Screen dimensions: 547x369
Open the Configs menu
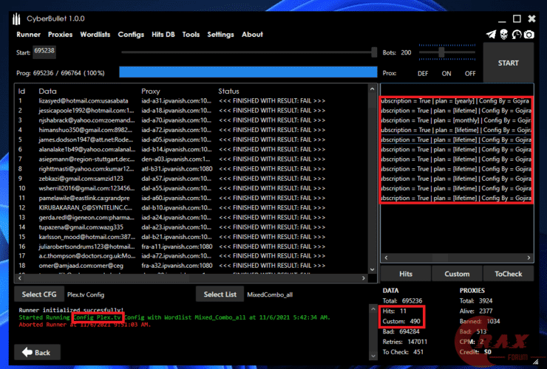[x=131, y=35]
